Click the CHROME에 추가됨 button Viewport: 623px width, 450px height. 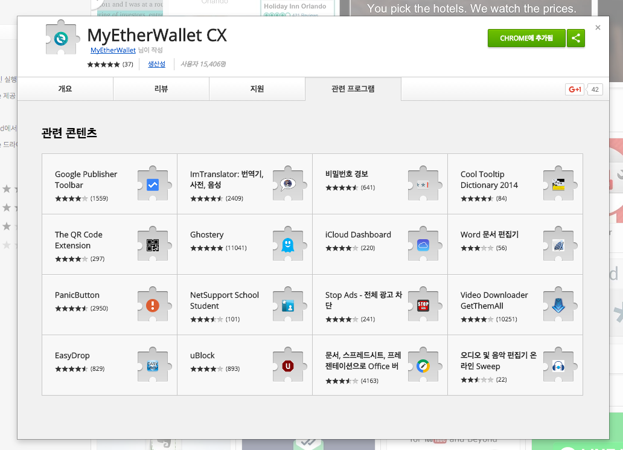(x=526, y=38)
